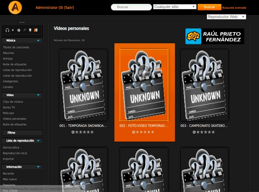Image resolution: width=259 pixels, height=192 pixels.
Task: Click the orange logout door icon
Action: click(36, 30)
